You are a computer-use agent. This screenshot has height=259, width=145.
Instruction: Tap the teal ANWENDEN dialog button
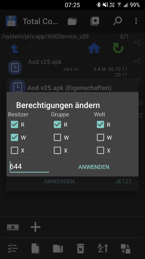coord(94,167)
